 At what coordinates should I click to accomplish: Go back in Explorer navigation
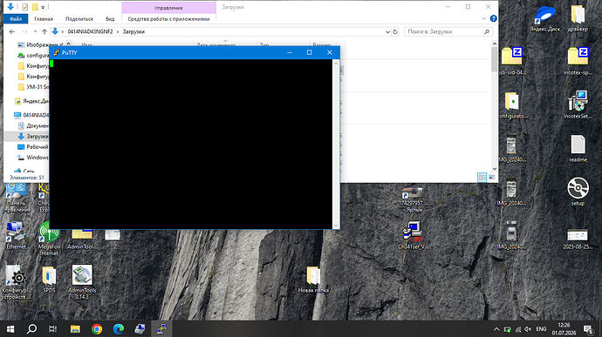click(12, 32)
